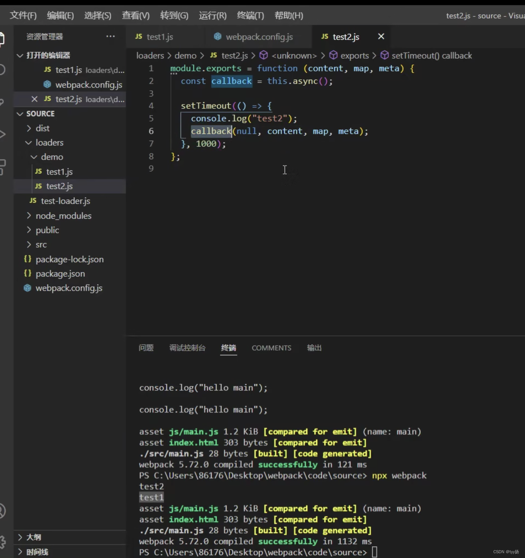Image resolution: width=525 pixels, height=558 pixels.
Task: Click the webpack icon beside tree webpack.config.js
Action: coord(28,288)
